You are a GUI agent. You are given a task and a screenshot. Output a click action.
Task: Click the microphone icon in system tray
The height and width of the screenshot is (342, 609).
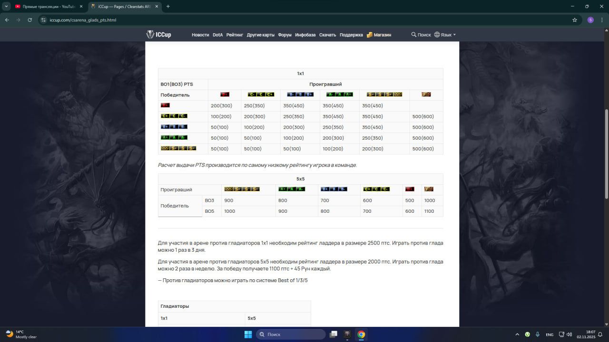point(537,334)
